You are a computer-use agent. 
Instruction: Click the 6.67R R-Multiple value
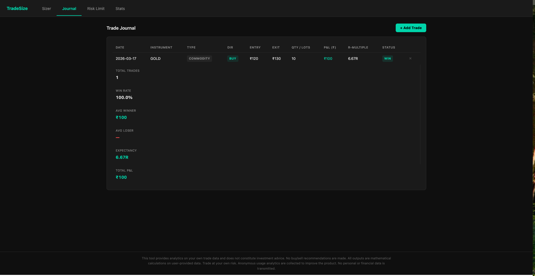353,58
